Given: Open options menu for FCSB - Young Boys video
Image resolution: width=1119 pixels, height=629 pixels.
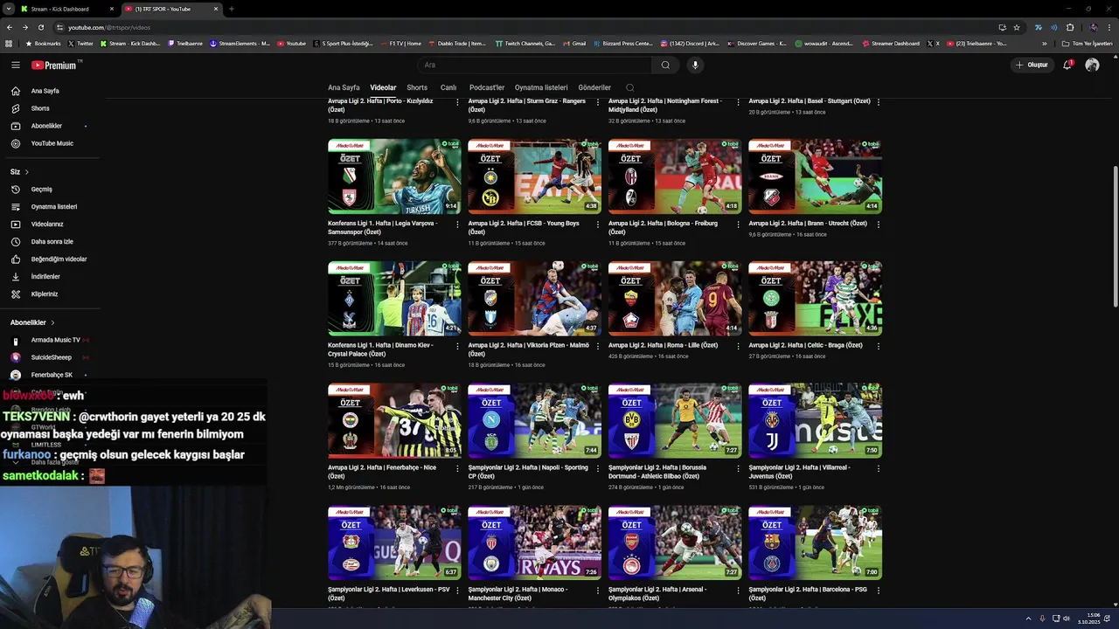Looking at the screenshot, I should point(598,224).
